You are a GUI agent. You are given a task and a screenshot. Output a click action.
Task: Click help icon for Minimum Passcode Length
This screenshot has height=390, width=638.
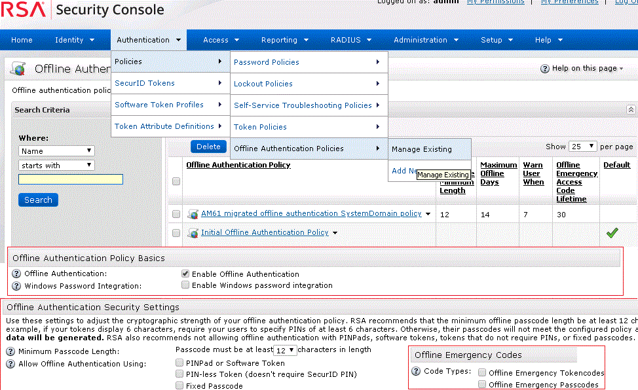(x=10, y=351)
